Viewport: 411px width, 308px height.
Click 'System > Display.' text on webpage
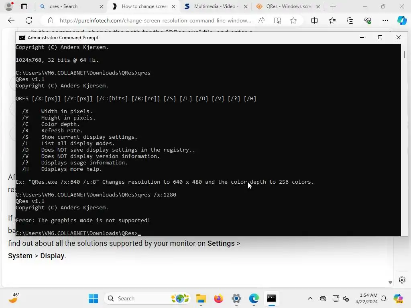click(37, 255)
